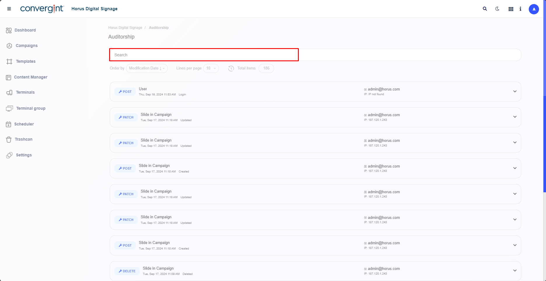This screenshot has height=281, width=546.
Task: Open the Lines per page dropdown
Action: tap(211, 68)
